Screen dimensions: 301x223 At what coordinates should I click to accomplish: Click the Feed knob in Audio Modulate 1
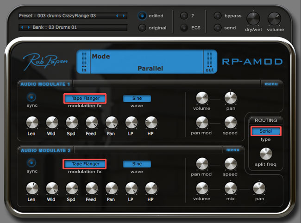92,122
